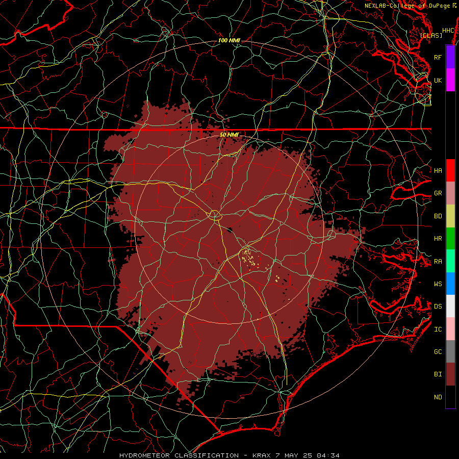Click the 'NEXLAB-College of DuPage' credit text
The height and width of the screenshot is (459, 459).
(x=408, y=6)
